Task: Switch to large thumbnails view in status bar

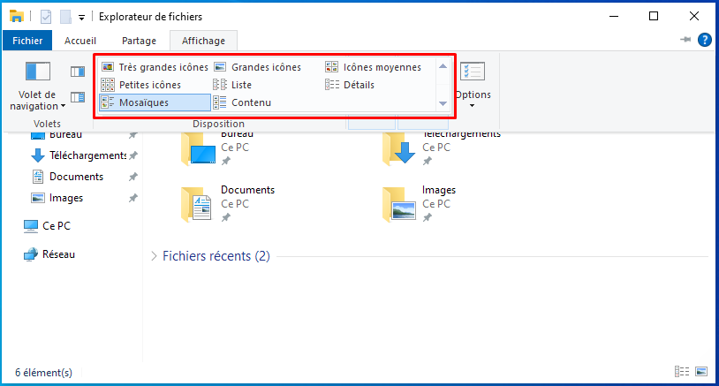Action: click(x=701, y=371)
